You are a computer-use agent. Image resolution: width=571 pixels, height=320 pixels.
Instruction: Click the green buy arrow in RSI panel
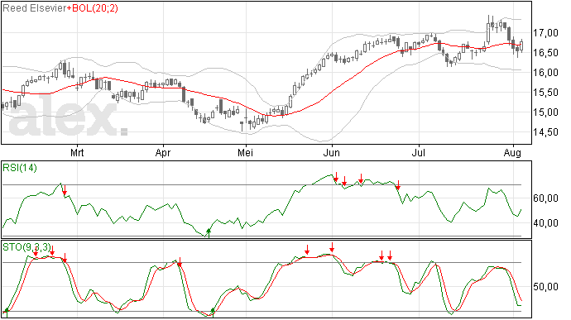[x=209, y=232]
